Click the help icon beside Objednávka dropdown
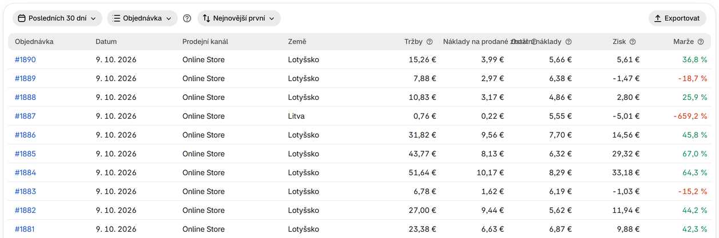The width and height of the screenshot is (719, 238). point(187,18)
